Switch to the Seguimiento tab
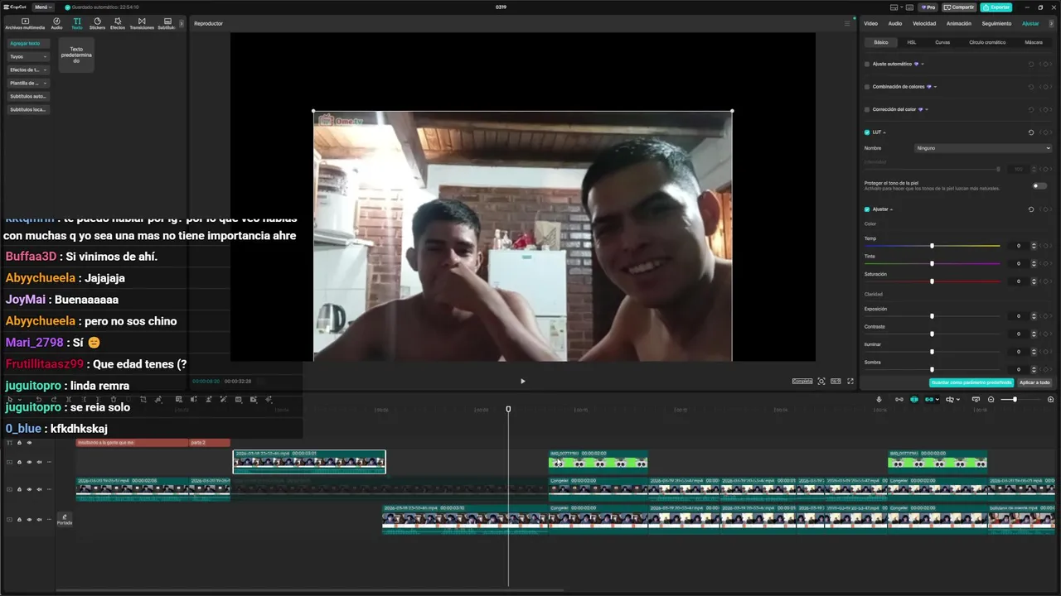Viewport: 1061px width, 596px height. pos(996,23)
